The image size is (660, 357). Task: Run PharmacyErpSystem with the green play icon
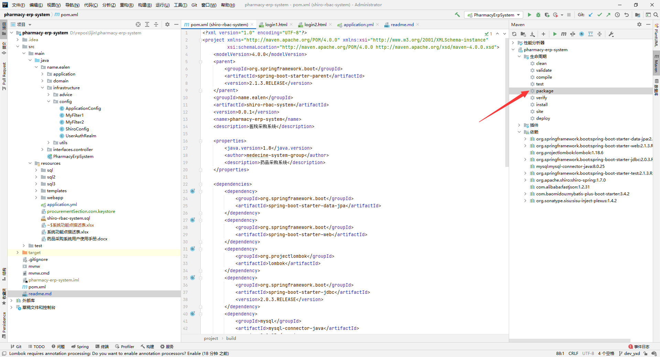[x=529, y=15]
